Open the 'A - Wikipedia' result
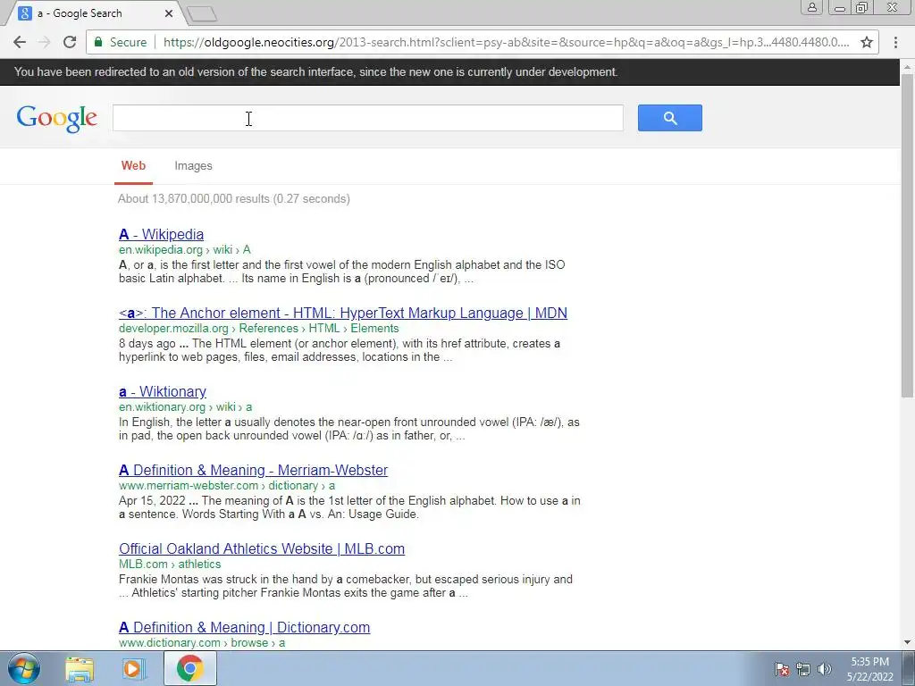The image size is (915, 686). click(161, 234)
